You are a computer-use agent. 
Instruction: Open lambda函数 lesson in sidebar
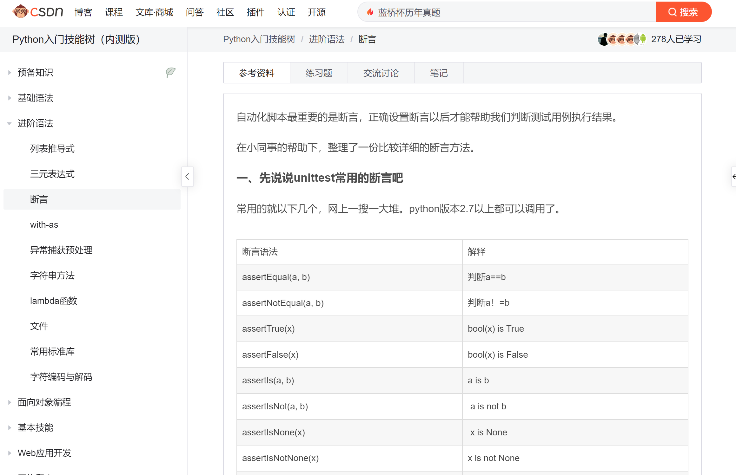(54, 301)
